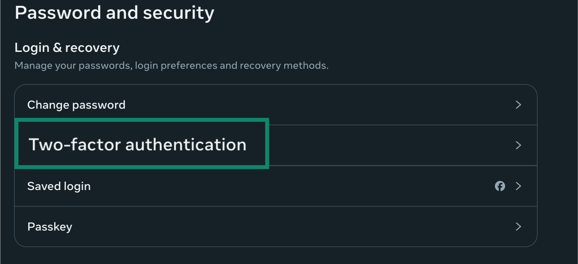Click the 'Manage your passwords' description text
The width and height of the screenshot is (578, 264).
tap(171, 65)
